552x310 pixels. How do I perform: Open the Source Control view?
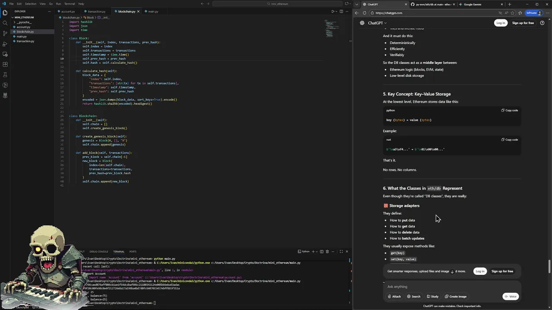pyautogui.click(x=5, y=34)
